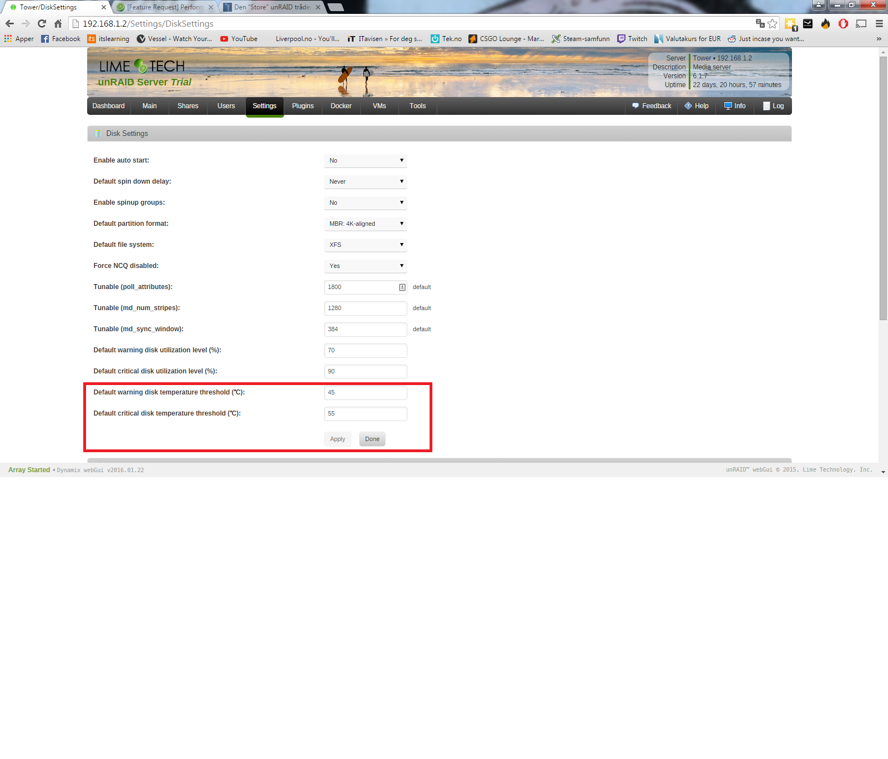Open the Vessel - Watch Your bookmark
Image resolution: width=888 pixels, height=759 pixels.
(x=174, y=39)
